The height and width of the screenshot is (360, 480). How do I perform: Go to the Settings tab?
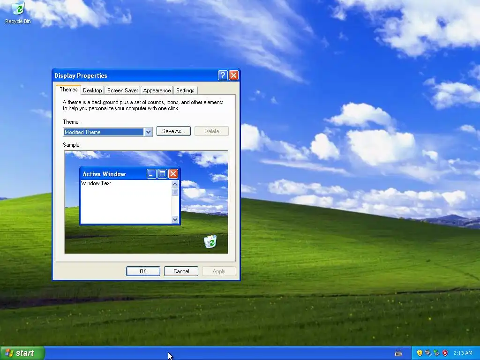point(185,90)
